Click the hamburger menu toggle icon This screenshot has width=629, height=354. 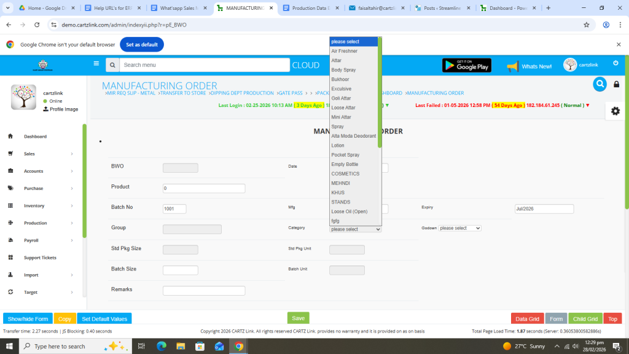point(96,63)
